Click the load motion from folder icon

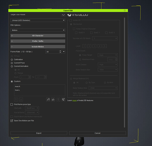coord(53,100)
